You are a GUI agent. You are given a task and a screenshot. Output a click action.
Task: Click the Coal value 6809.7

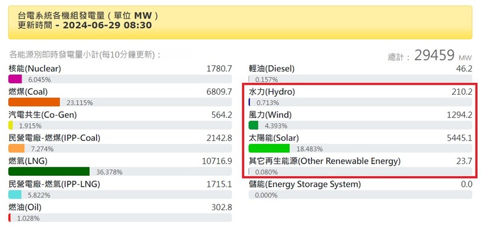pos(220,92)
